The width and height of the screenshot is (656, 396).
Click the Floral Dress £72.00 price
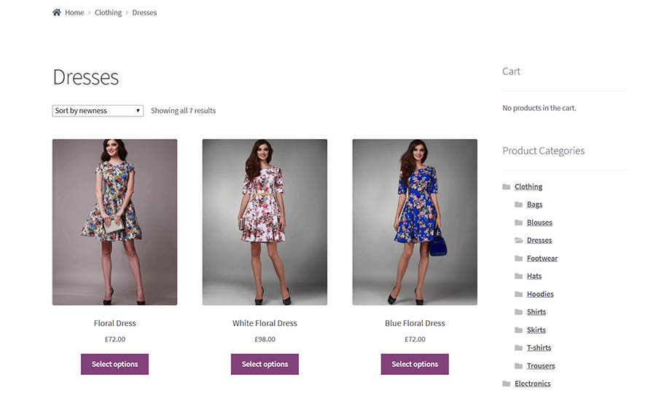pos(114,339)
